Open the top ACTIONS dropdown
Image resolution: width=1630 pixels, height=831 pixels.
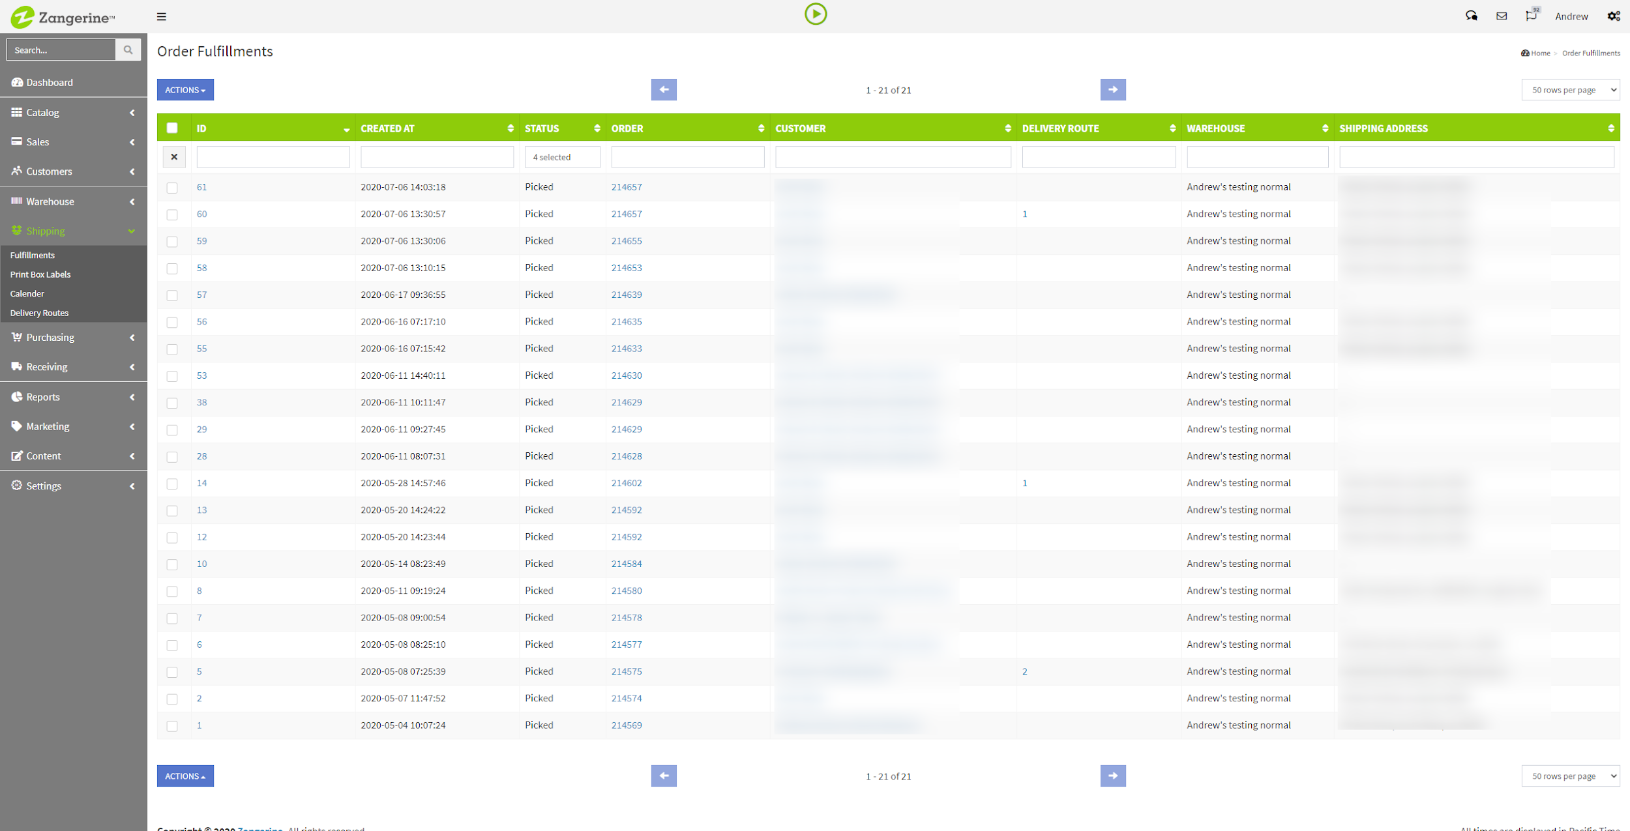click(x=185, y=90)
